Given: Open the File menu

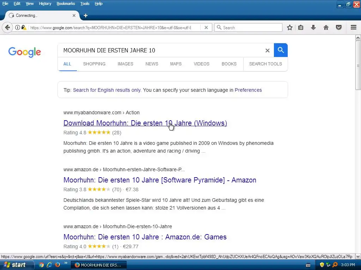Looking at the screenshot, I should (x=5, y=4).
